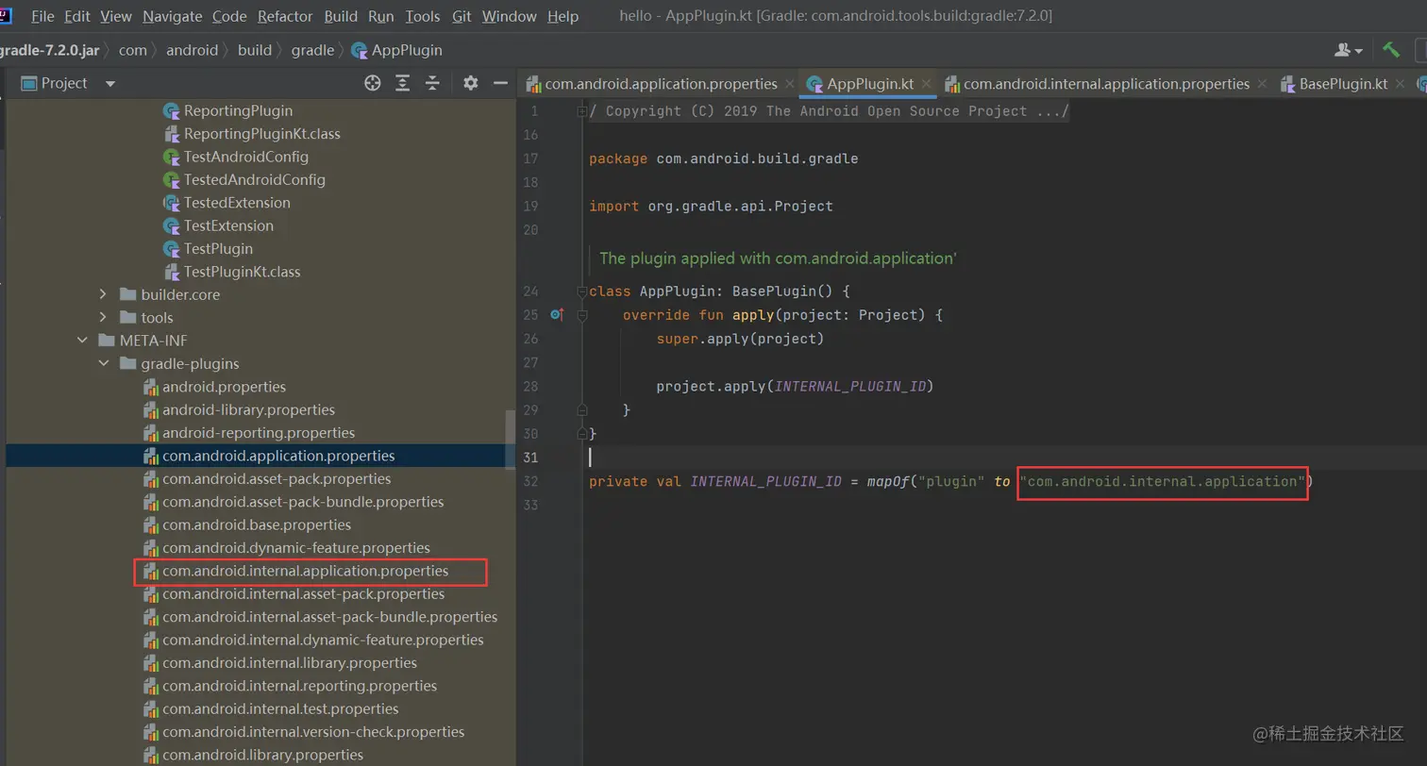The height and width of the screenshot is (766, 1427).
Task: Expand the tools folder
Action: coord(103,318)
